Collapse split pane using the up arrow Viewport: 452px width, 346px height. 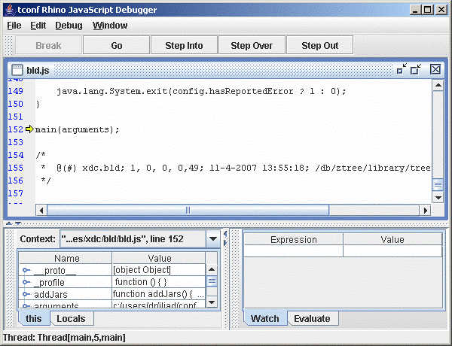9,223
